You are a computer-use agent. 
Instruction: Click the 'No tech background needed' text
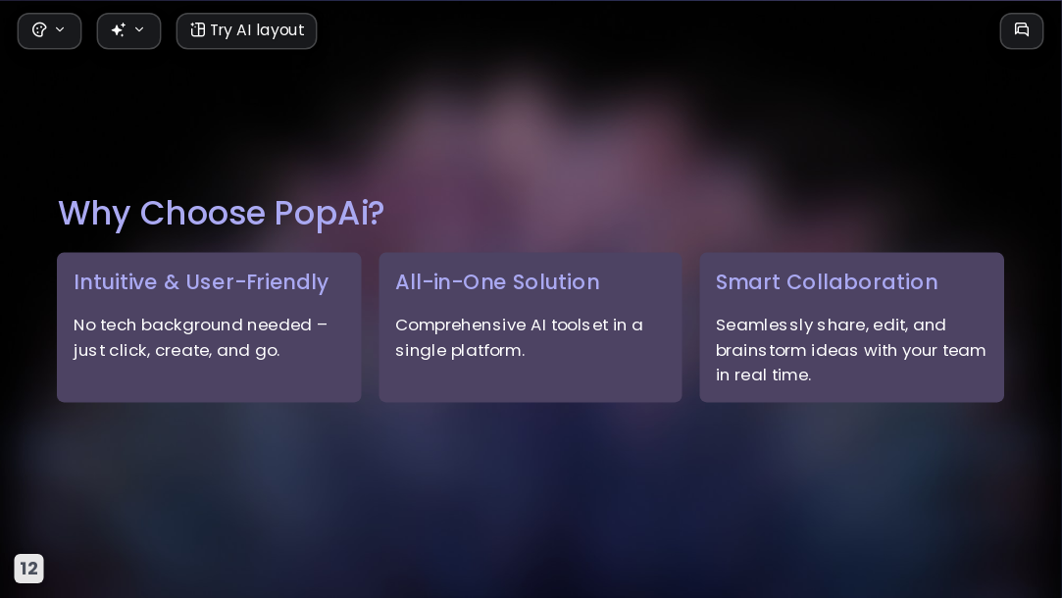click(200, 338)
